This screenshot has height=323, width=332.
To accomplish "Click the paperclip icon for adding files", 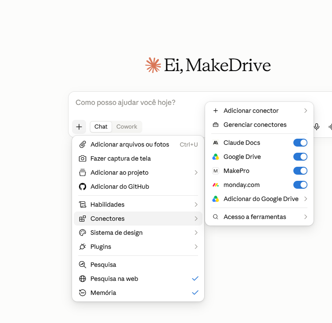I will pos(83,144).
